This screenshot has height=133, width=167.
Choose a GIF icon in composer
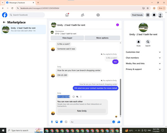pyautogui.click(x=66, y=122)
